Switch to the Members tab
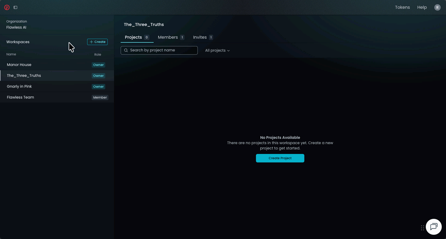 [171, 37]
